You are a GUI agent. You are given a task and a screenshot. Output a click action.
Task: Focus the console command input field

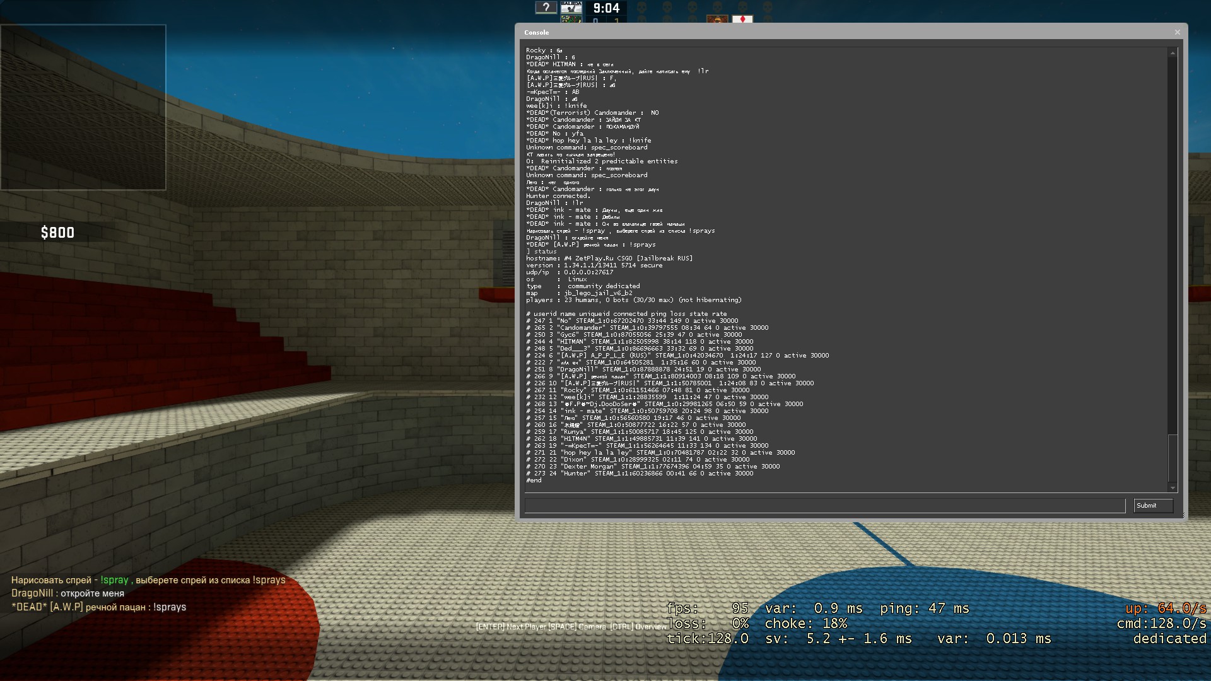pyautogui.click(x=824, y=506)
